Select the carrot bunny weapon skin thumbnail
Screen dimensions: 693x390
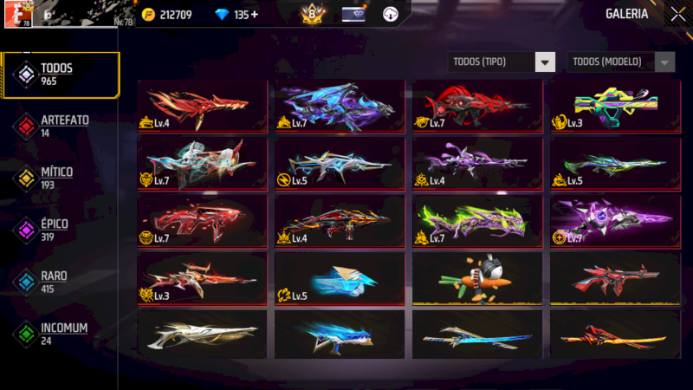(x=477, y=278)
